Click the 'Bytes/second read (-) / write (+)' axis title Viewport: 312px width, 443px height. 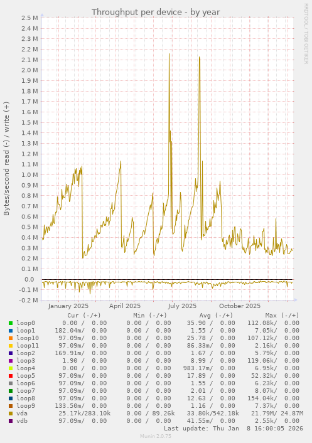6,159
